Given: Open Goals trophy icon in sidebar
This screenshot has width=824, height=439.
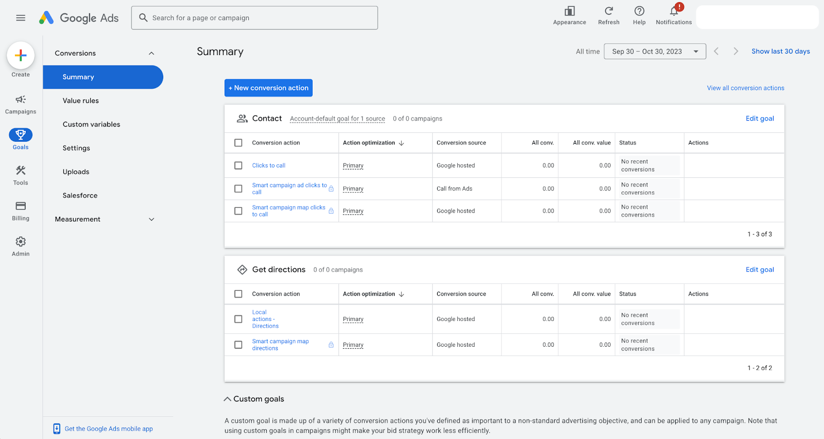Looking at the screenshot, I should click(x=21, y=135).
